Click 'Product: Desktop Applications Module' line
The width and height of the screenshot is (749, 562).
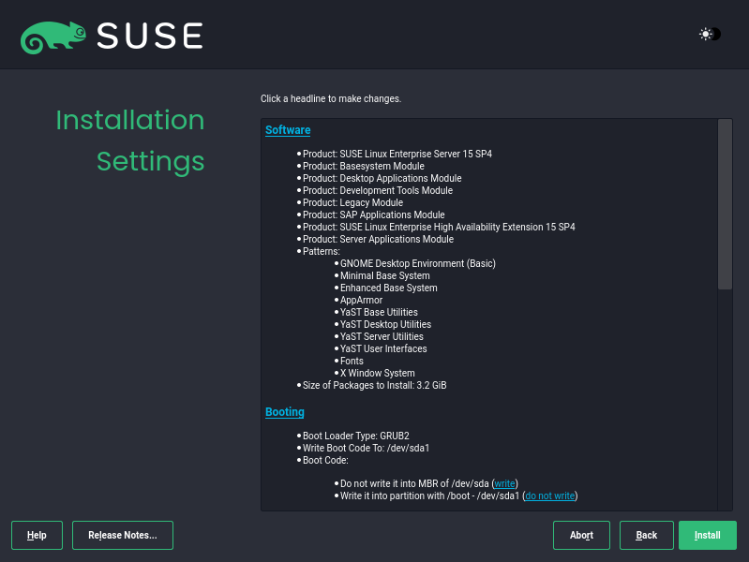pos(382,178)
